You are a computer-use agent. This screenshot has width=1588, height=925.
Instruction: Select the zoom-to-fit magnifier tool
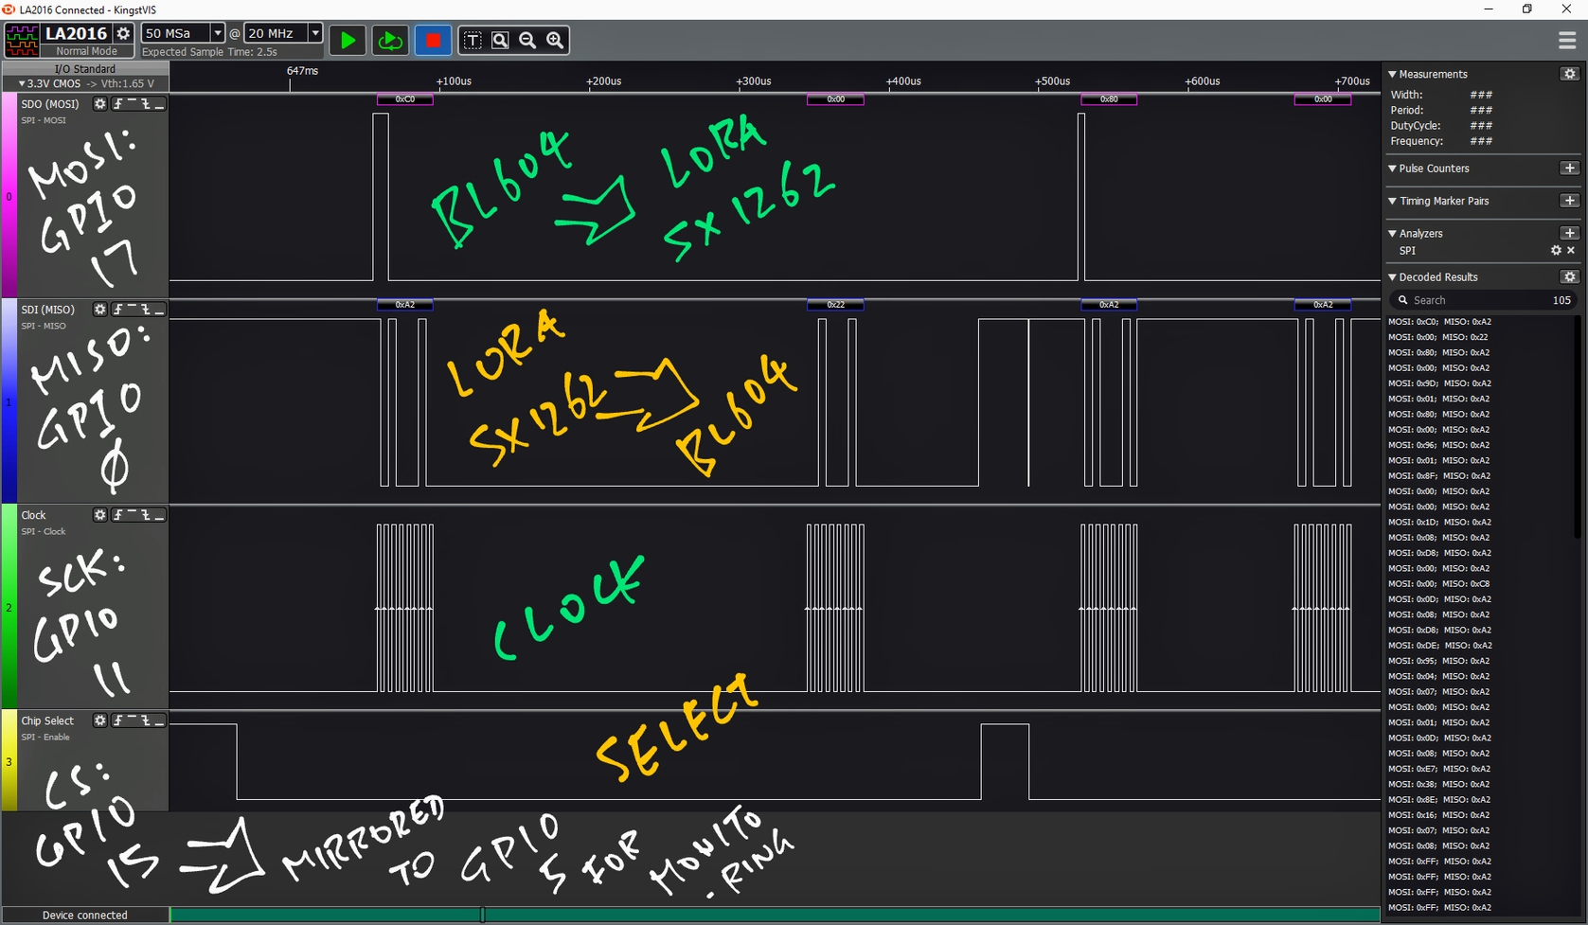(500, 40)
